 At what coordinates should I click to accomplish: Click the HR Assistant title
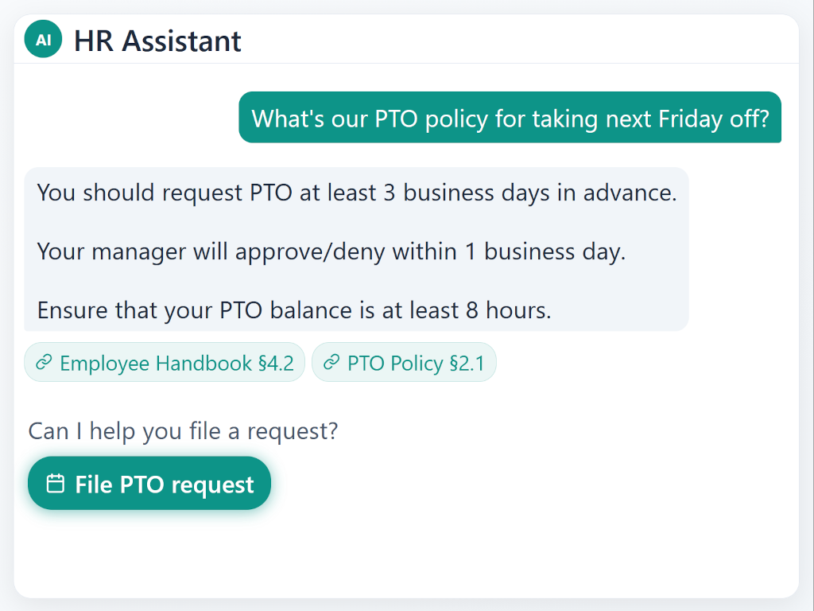pos(157,41)
